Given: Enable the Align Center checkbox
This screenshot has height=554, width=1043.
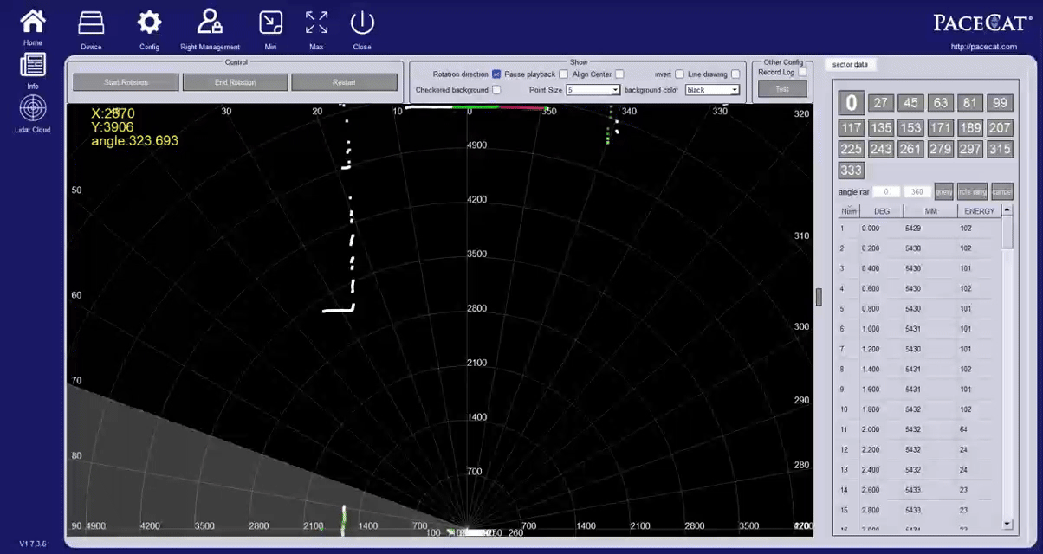Looking at the screenshot, I should coord(619,74).
